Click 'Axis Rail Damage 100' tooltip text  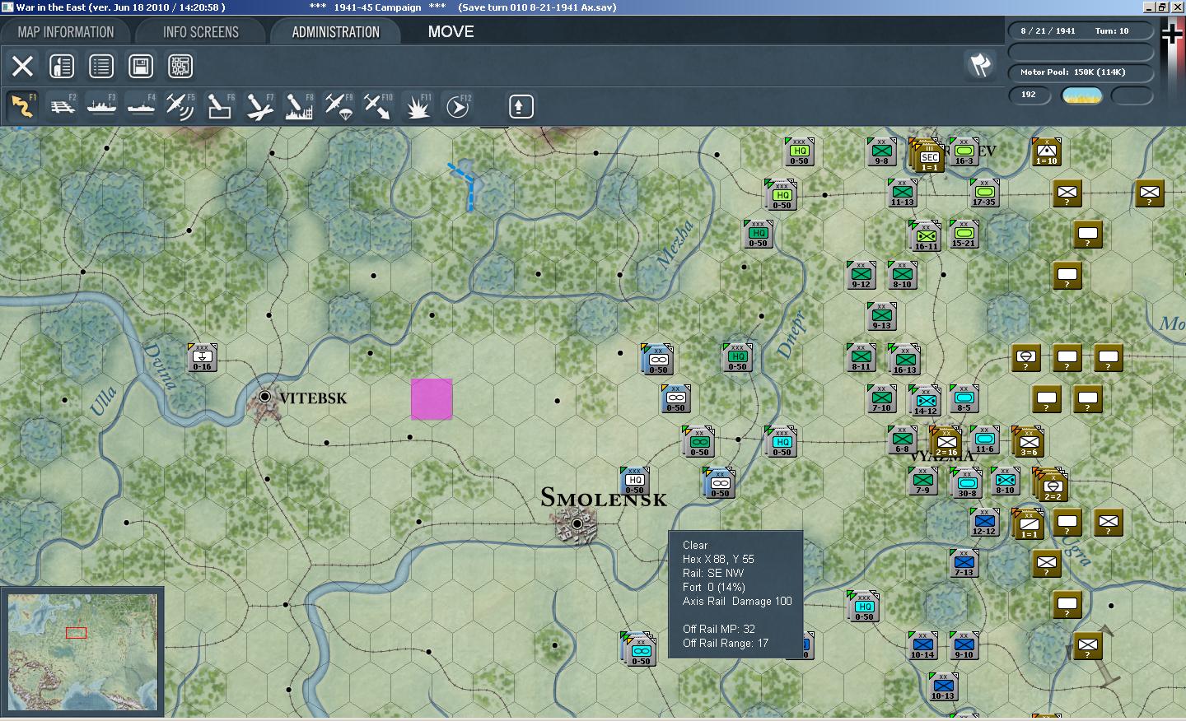[737, 601]
